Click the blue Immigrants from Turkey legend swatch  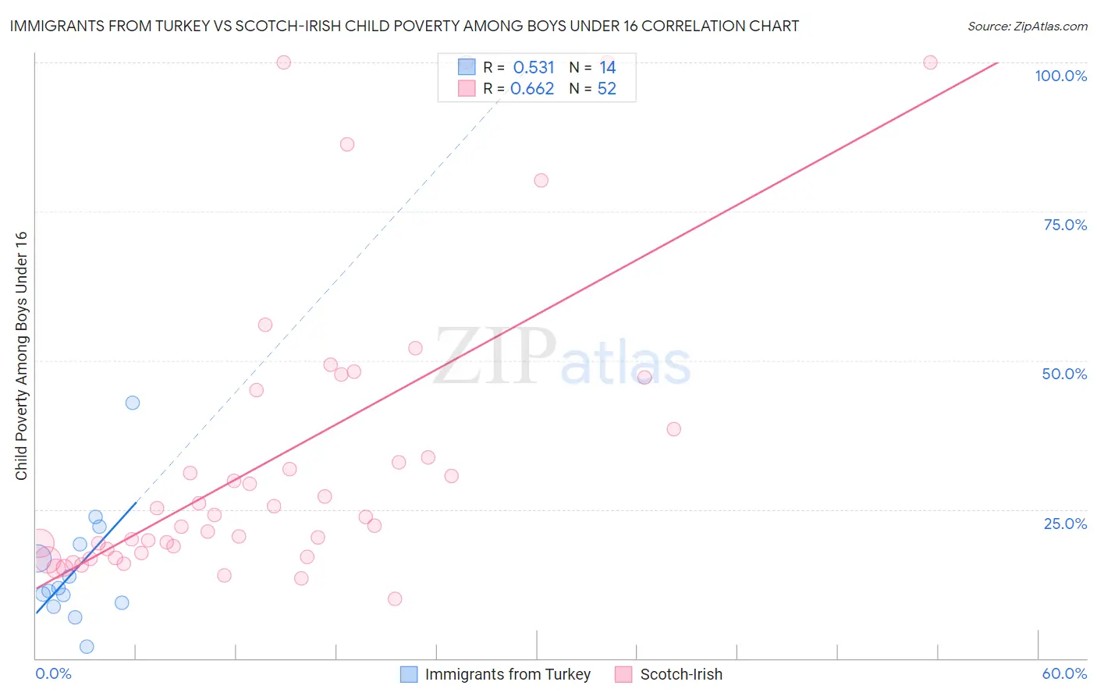coord(409,674)
